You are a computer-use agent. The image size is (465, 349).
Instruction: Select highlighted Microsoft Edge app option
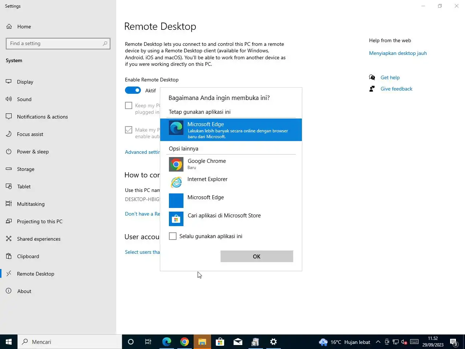click(x=231, y=130)
